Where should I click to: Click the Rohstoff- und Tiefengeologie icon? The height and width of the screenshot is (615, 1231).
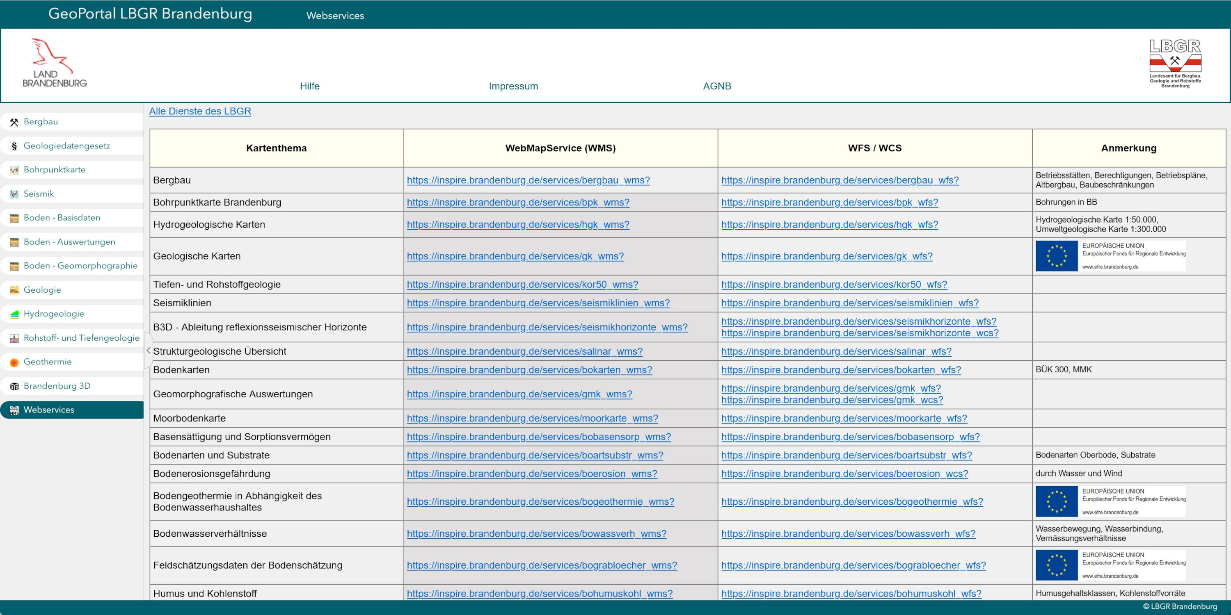click(14, 338)
